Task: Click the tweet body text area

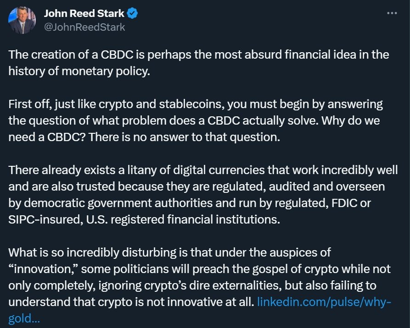Action: tap(202, 183)
